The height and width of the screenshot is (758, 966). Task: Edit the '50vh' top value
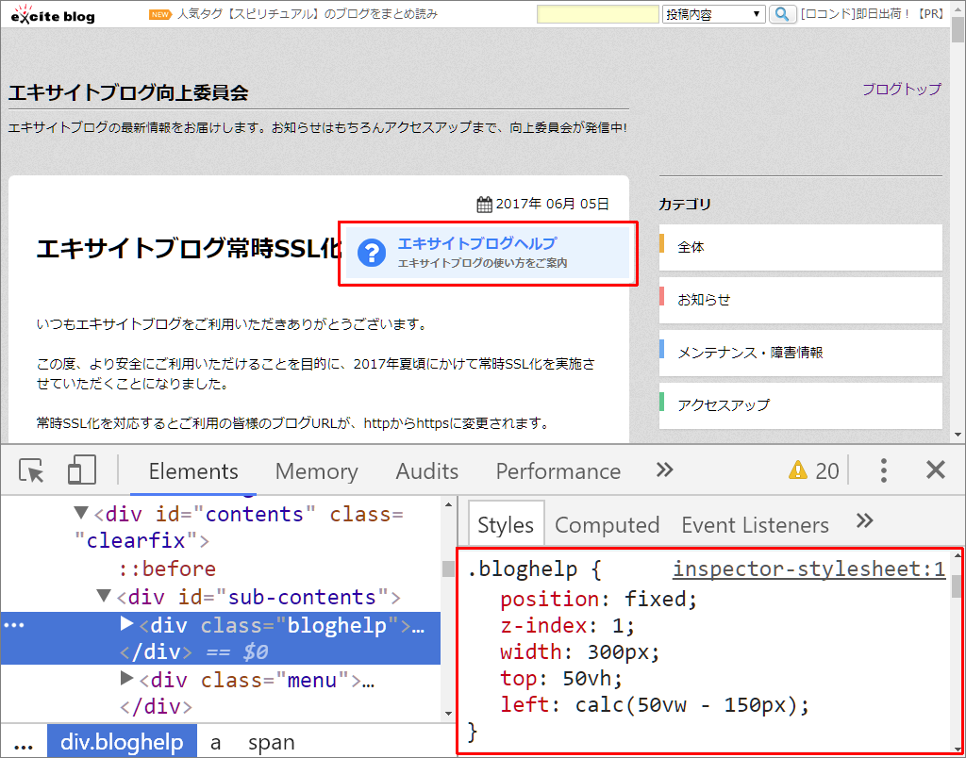coord(586,679)
